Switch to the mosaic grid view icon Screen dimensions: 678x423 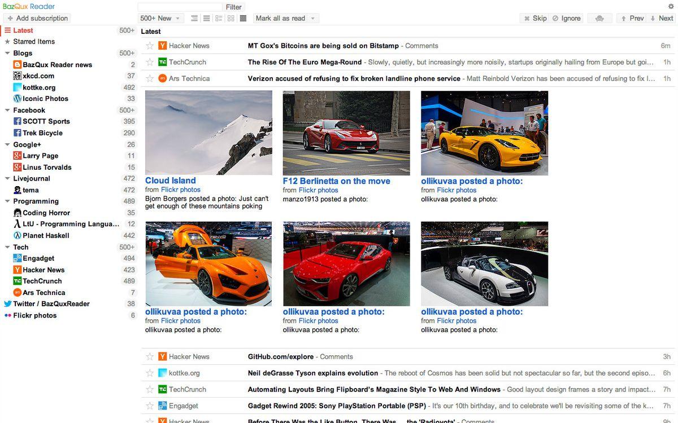[231, 18]
